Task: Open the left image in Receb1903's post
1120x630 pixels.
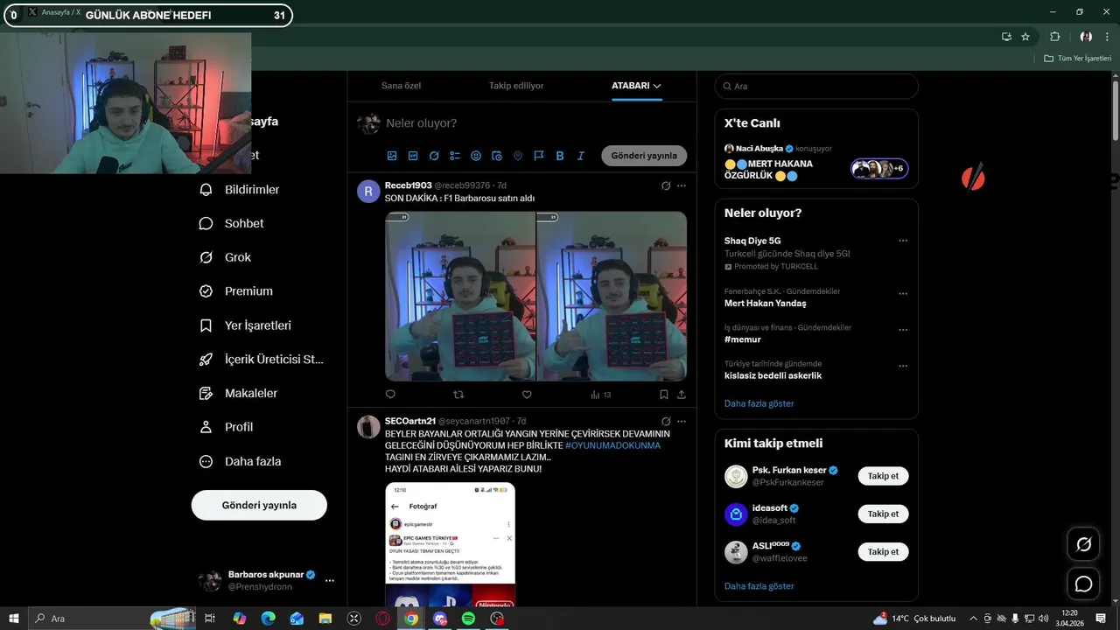Action: pos(460,296)
